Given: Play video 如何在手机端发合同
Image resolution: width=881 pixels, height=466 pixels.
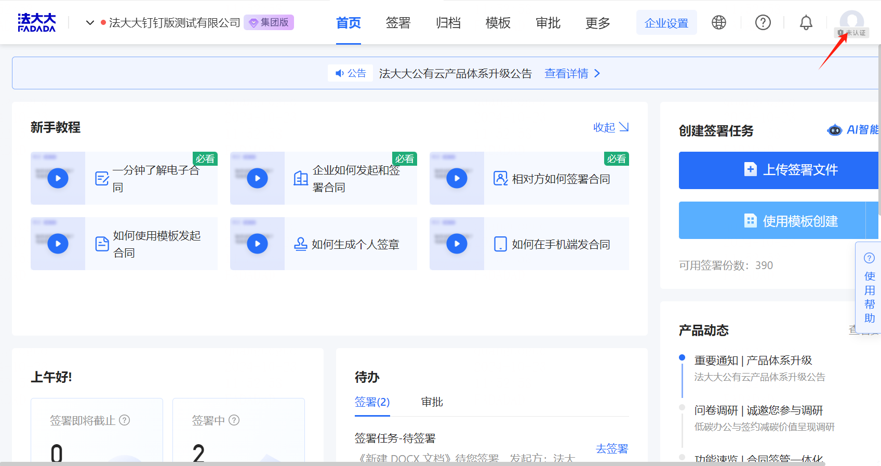Looking at the screenshot, I should pos(457,244).
